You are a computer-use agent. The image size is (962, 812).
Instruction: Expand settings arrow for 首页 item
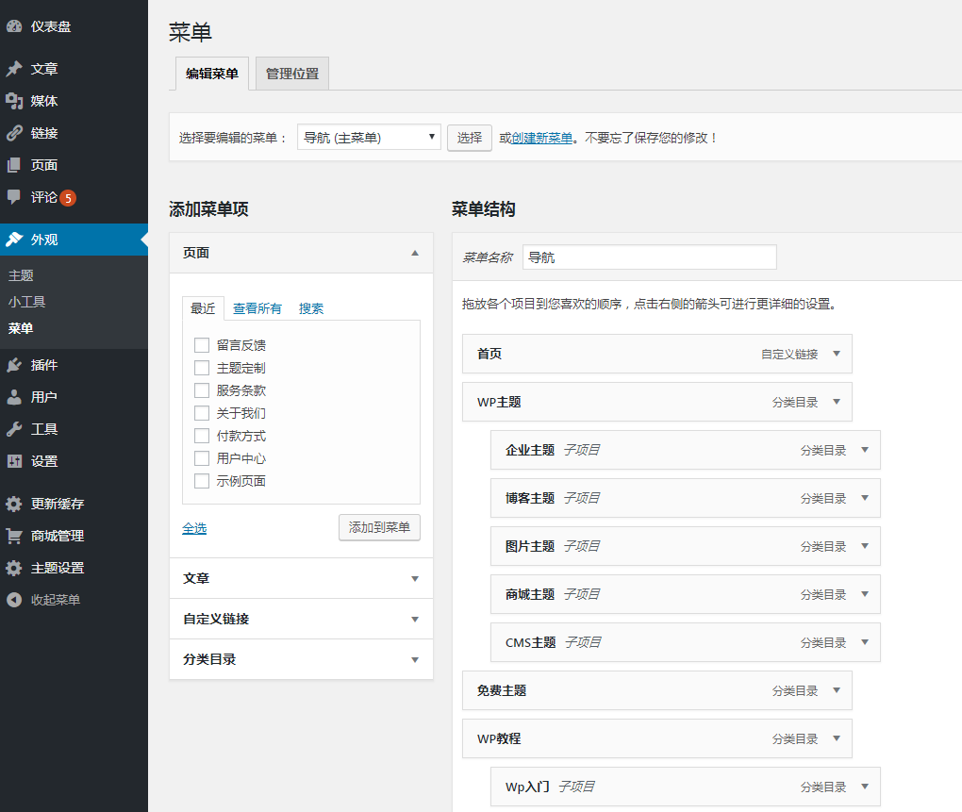coord(837,354)
